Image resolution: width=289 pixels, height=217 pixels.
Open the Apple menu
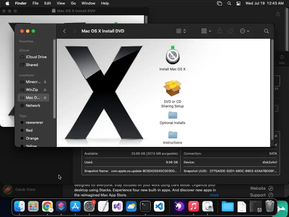click(7, 3)
